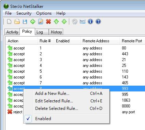Edit the rule using pencil notepad icon
Viewport: 145px width, 130px height.
pos(41,21)
